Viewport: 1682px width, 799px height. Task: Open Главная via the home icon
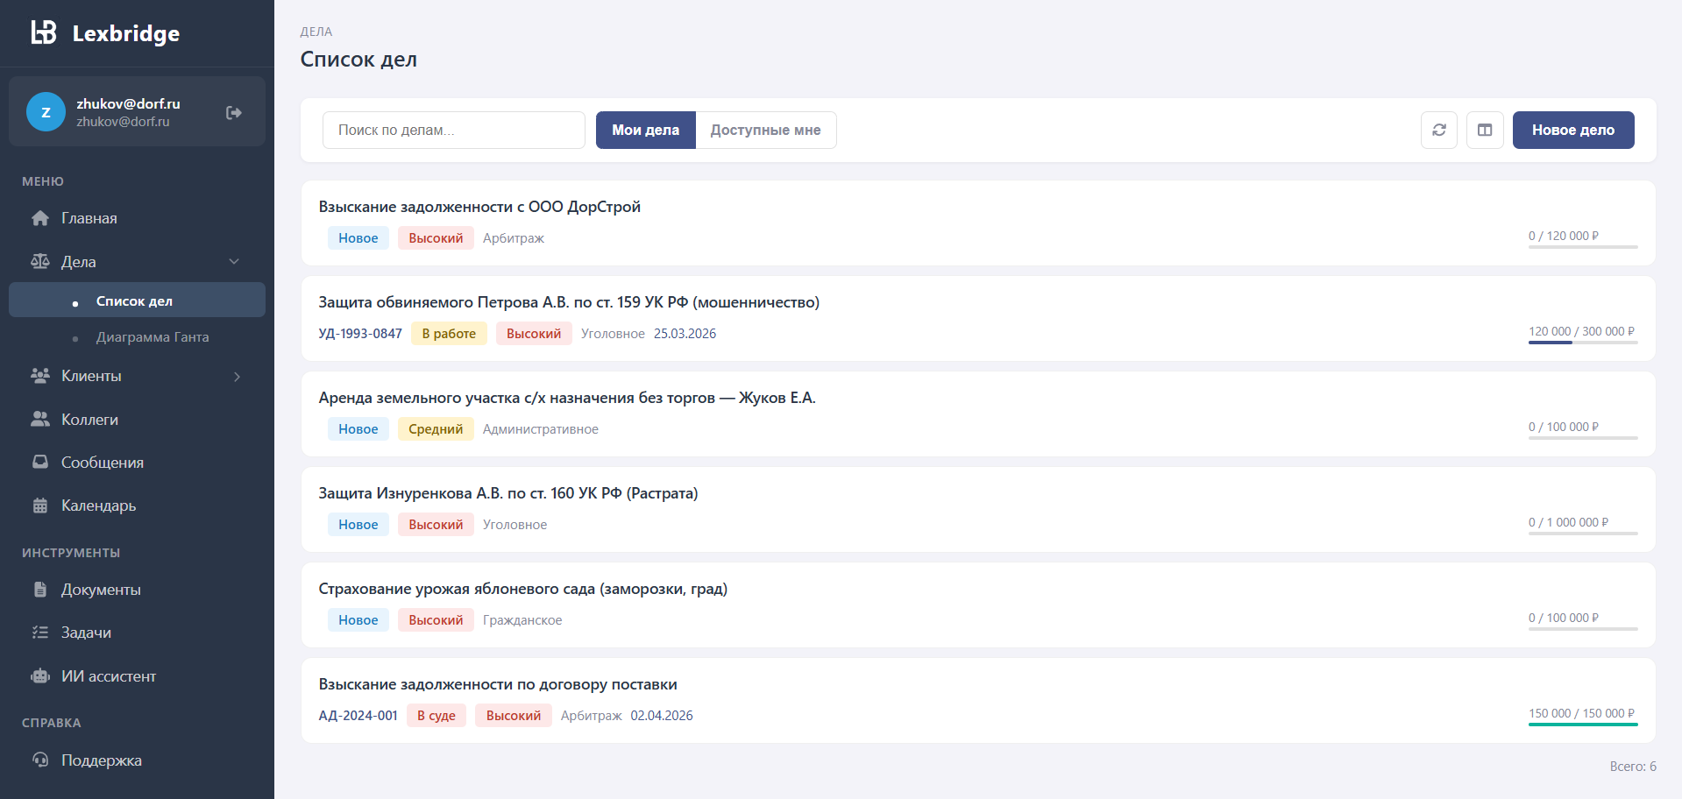click(x=40, y=218)
